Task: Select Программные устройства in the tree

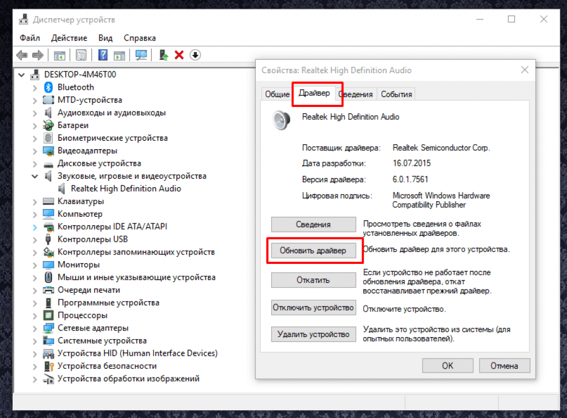Action: (109, 303)
